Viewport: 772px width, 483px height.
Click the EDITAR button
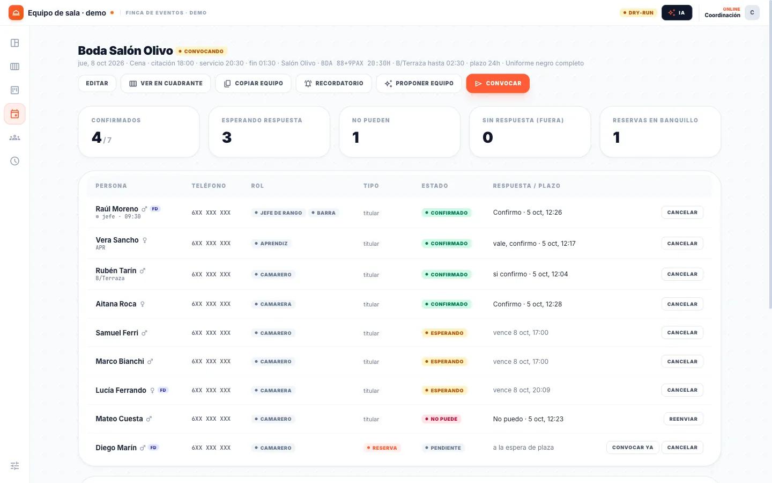coord(97,83)
